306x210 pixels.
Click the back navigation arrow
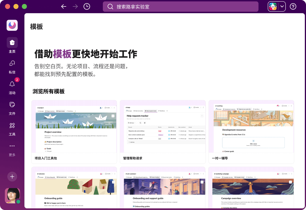point(63,6)
